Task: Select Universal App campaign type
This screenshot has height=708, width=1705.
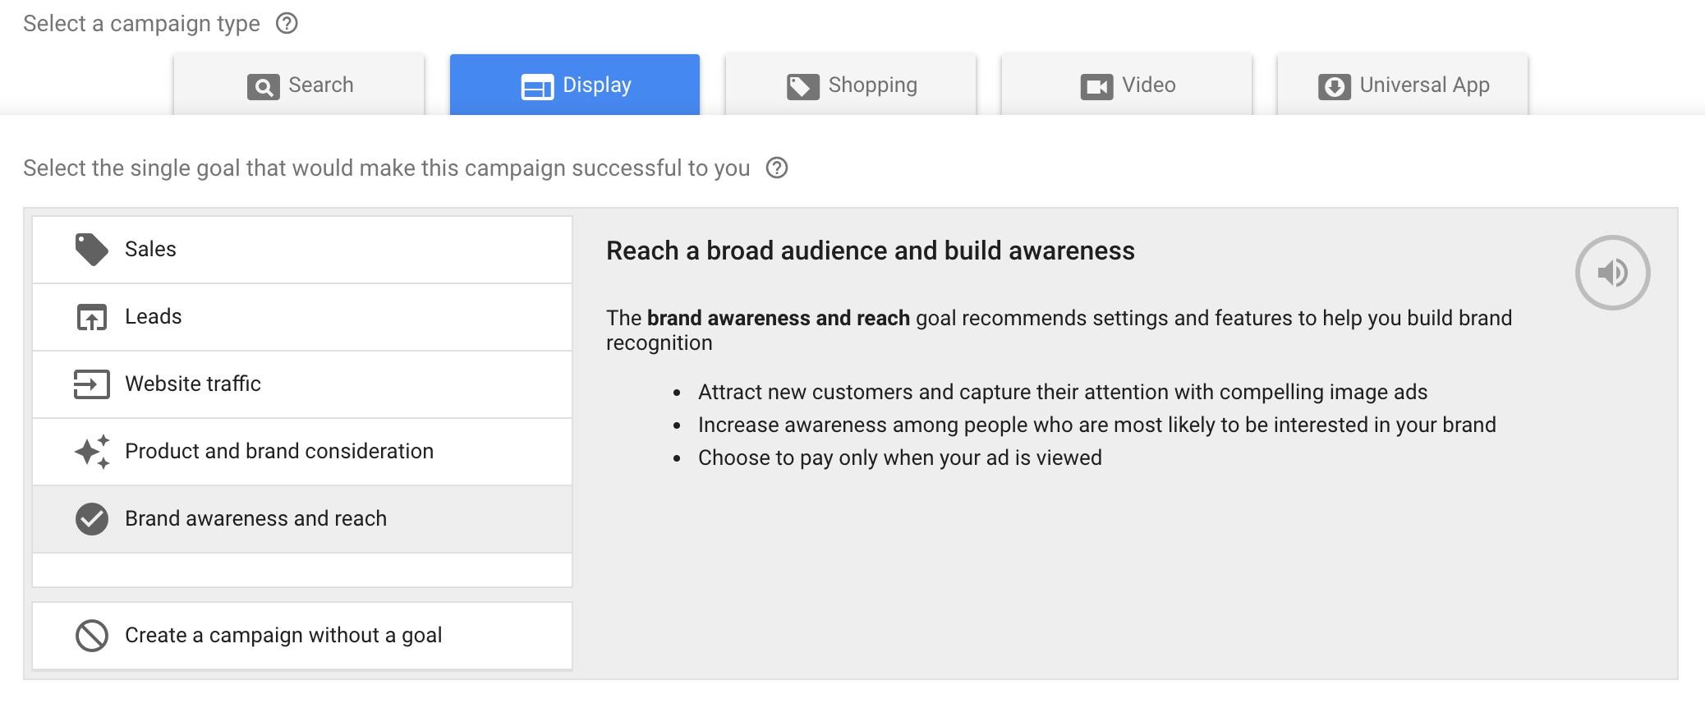Action: click(1403, 85)
